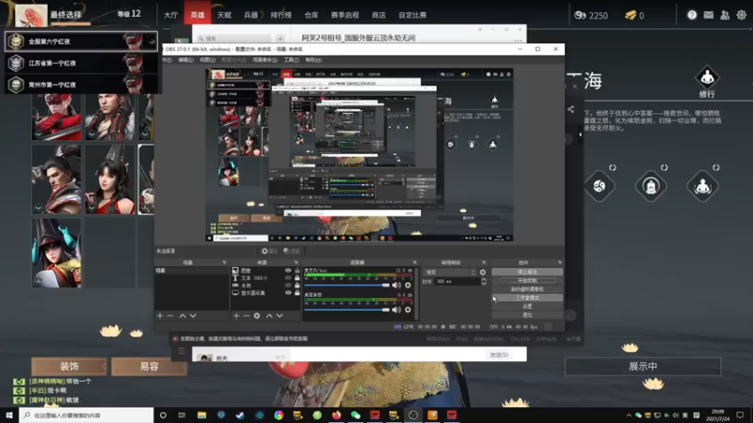Viewport: 753px width, 423px height.
Task: Click the Windows Start button
Action: tap(9, 415)
